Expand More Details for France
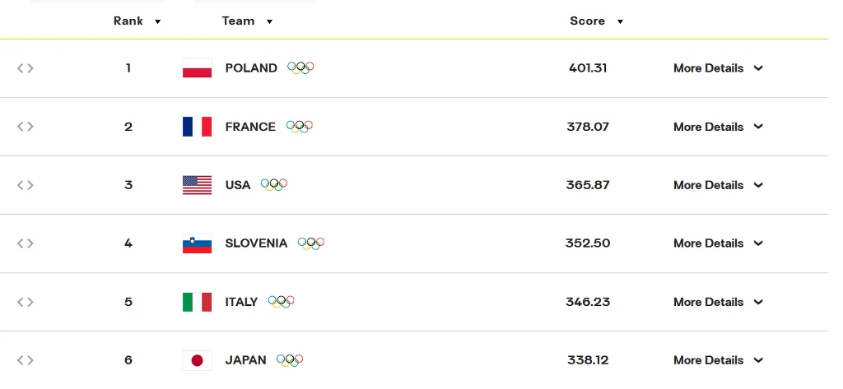 point(718,127)
